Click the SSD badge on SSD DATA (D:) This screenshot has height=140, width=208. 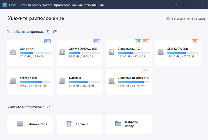point(195,41)
